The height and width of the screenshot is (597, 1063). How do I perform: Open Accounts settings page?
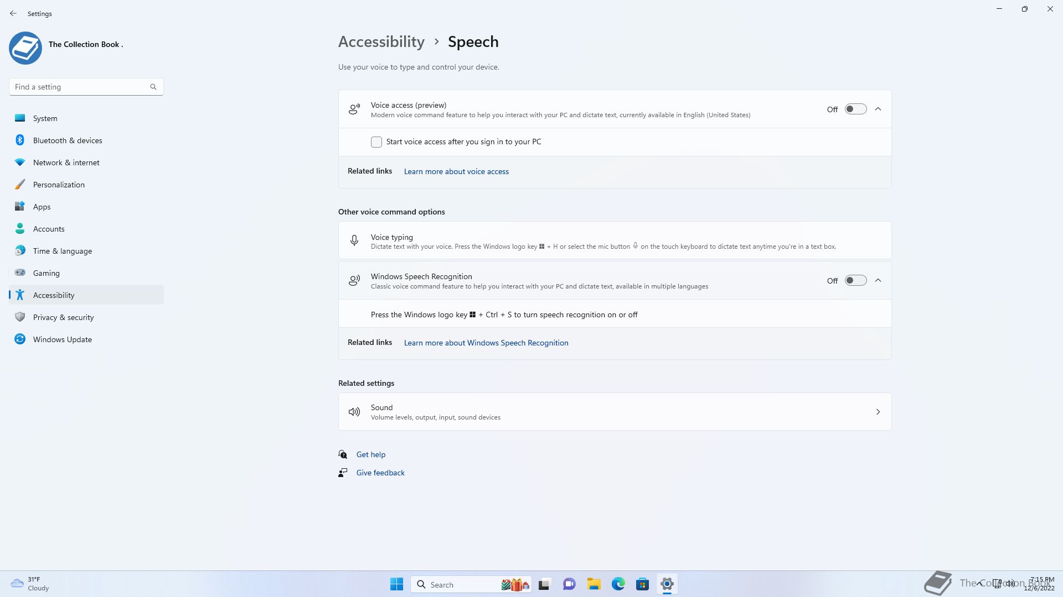click(x=86, y=228)
